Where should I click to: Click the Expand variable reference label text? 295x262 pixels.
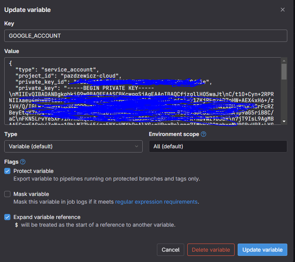click(x=47, y=217)
